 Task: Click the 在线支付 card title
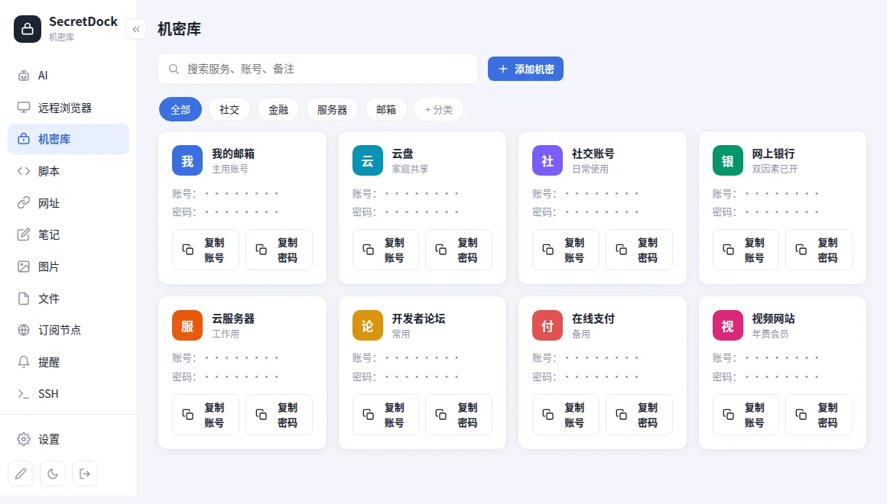(593, 318)
